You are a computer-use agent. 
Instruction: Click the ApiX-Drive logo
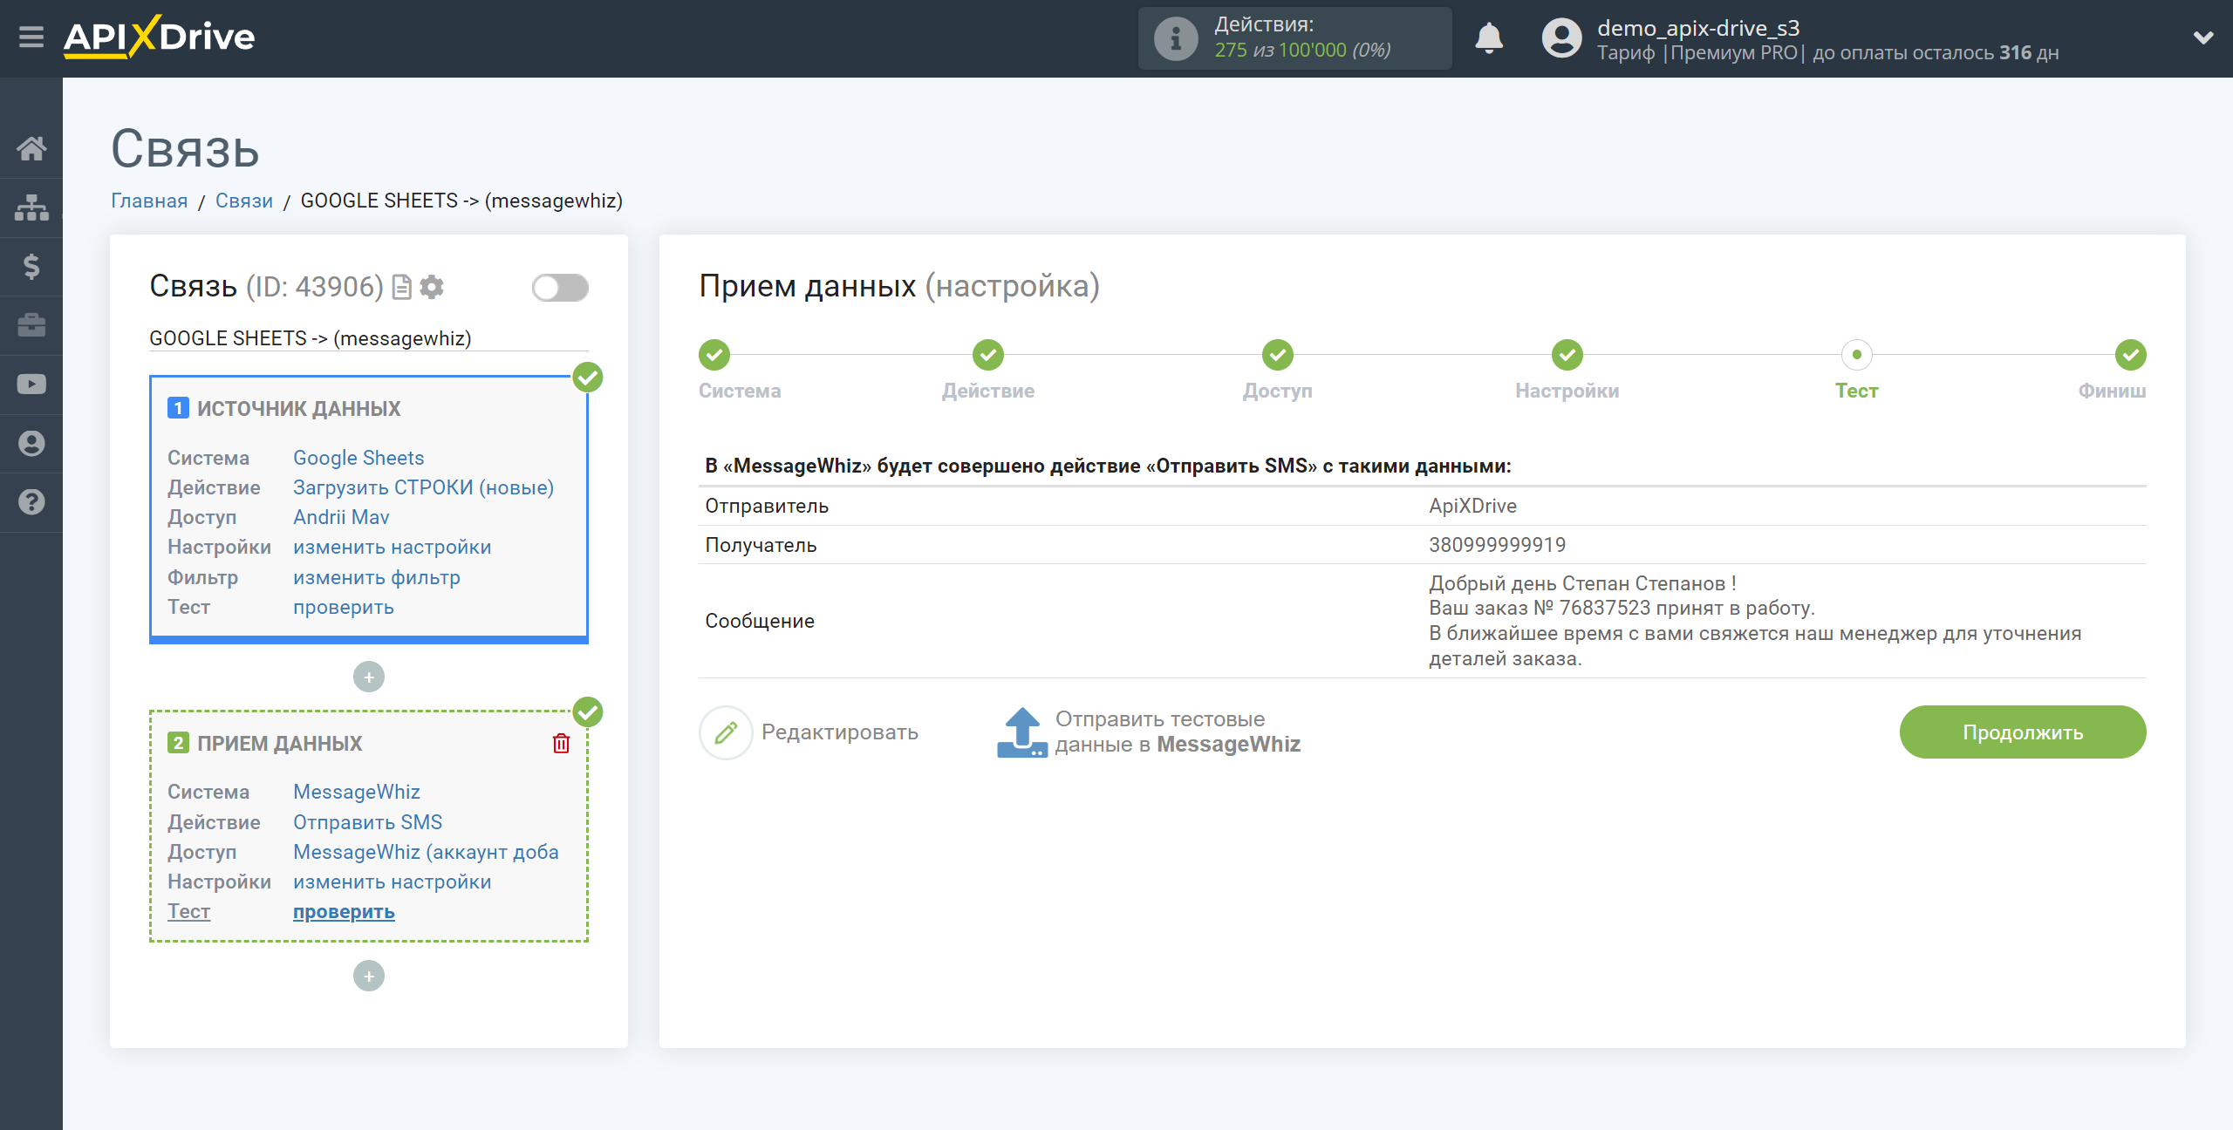click(160, 37)
